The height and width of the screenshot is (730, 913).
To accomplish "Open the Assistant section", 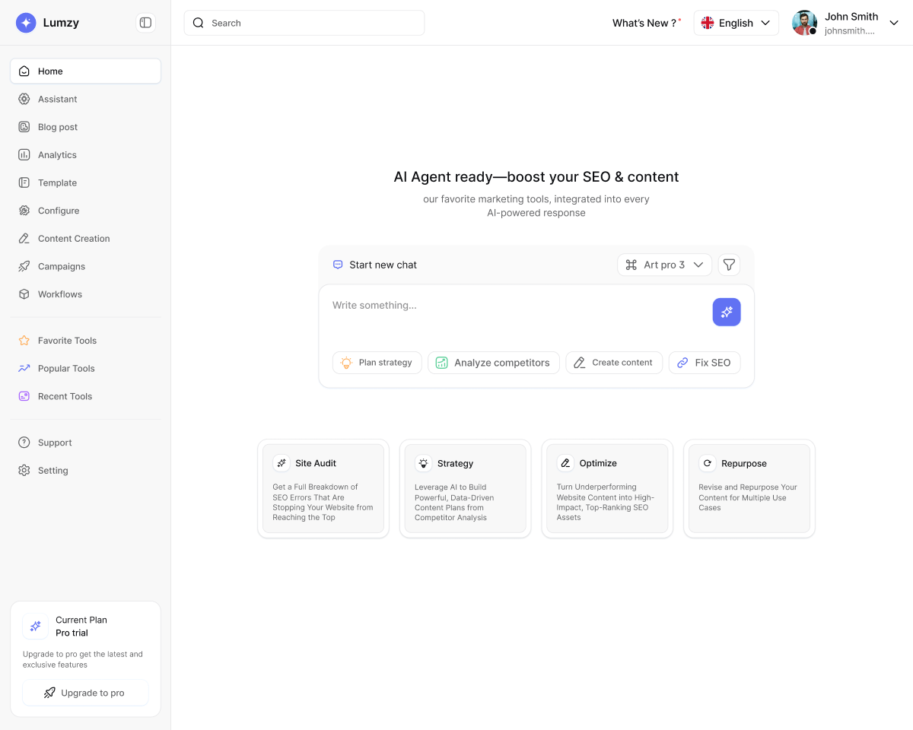I will [x=57, y=99].
